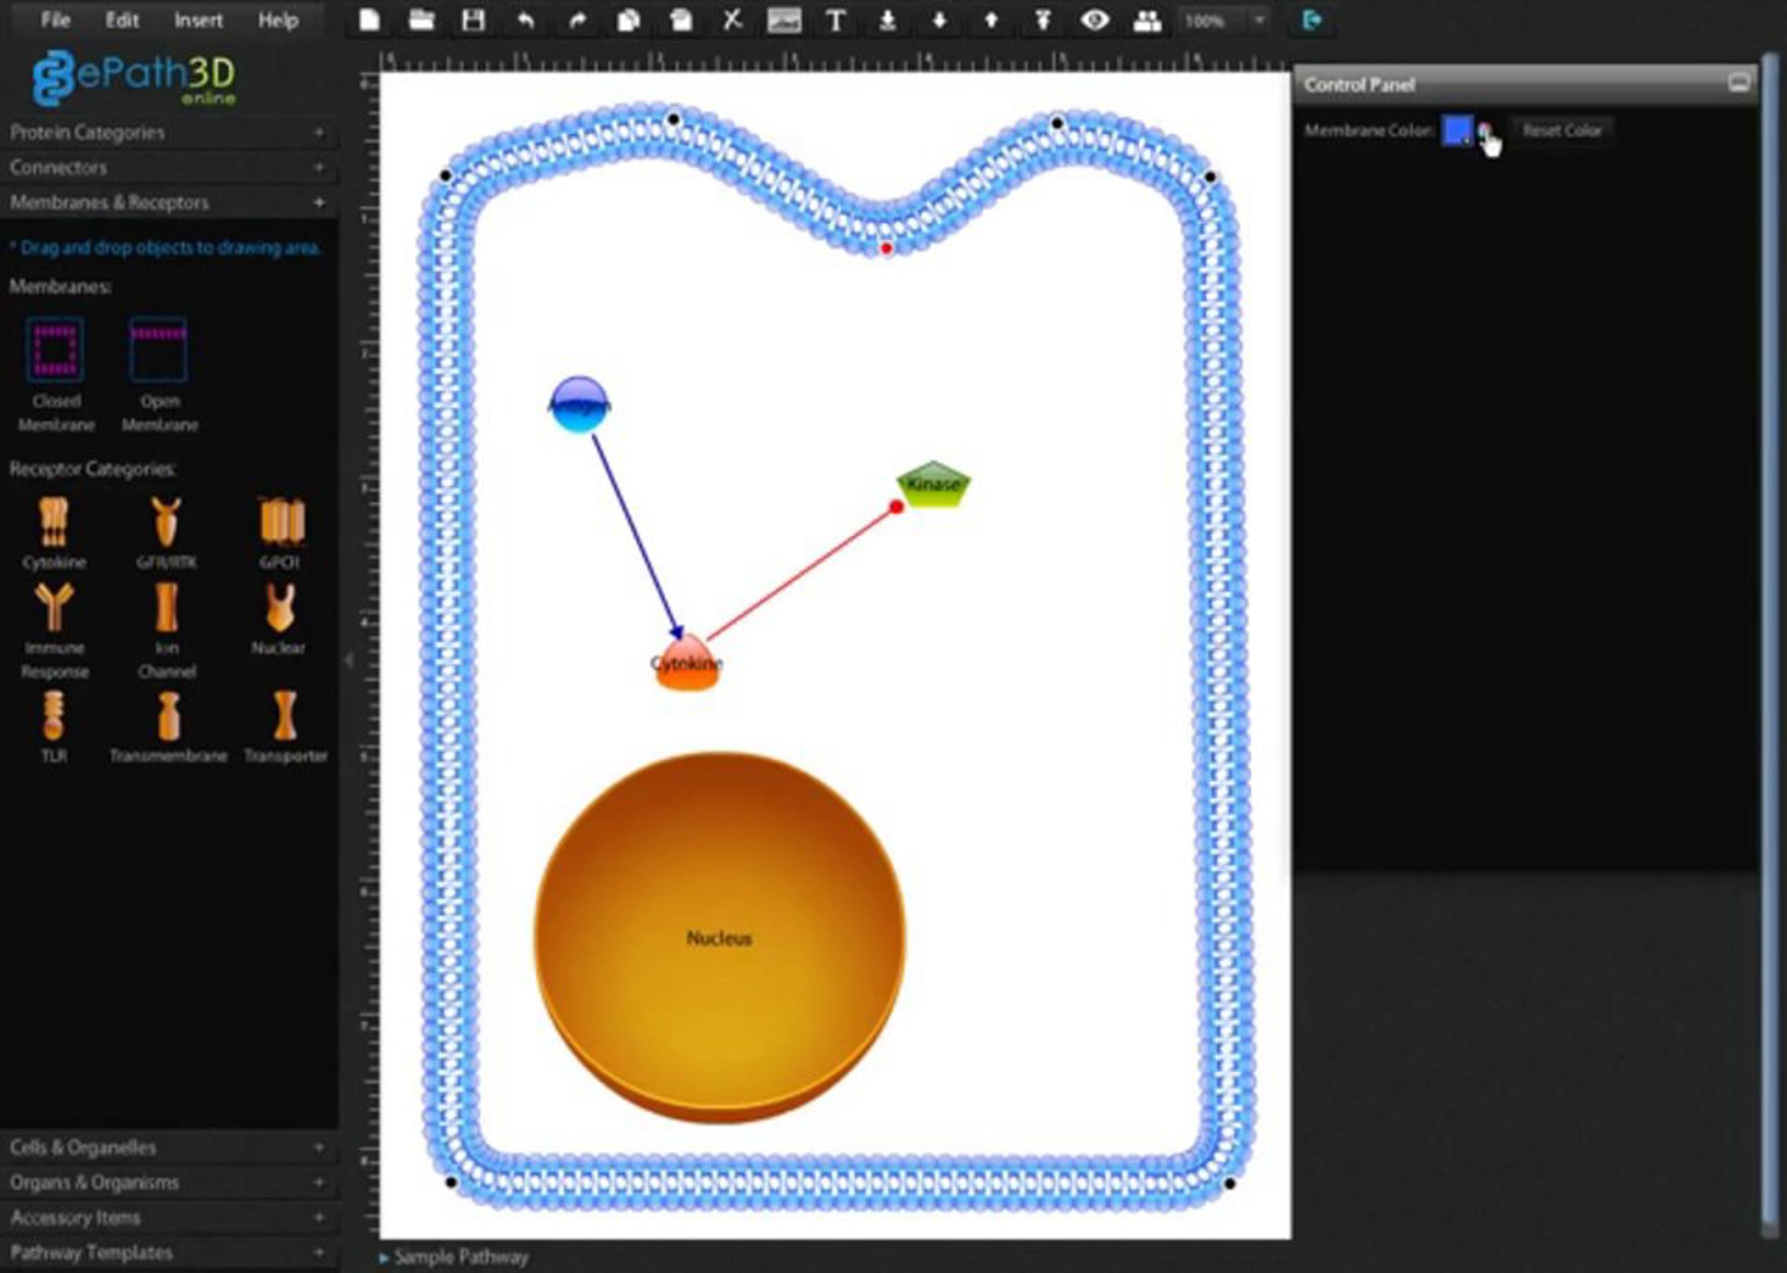
Task: Open the File menu
Action: click(x=55, y=20)
